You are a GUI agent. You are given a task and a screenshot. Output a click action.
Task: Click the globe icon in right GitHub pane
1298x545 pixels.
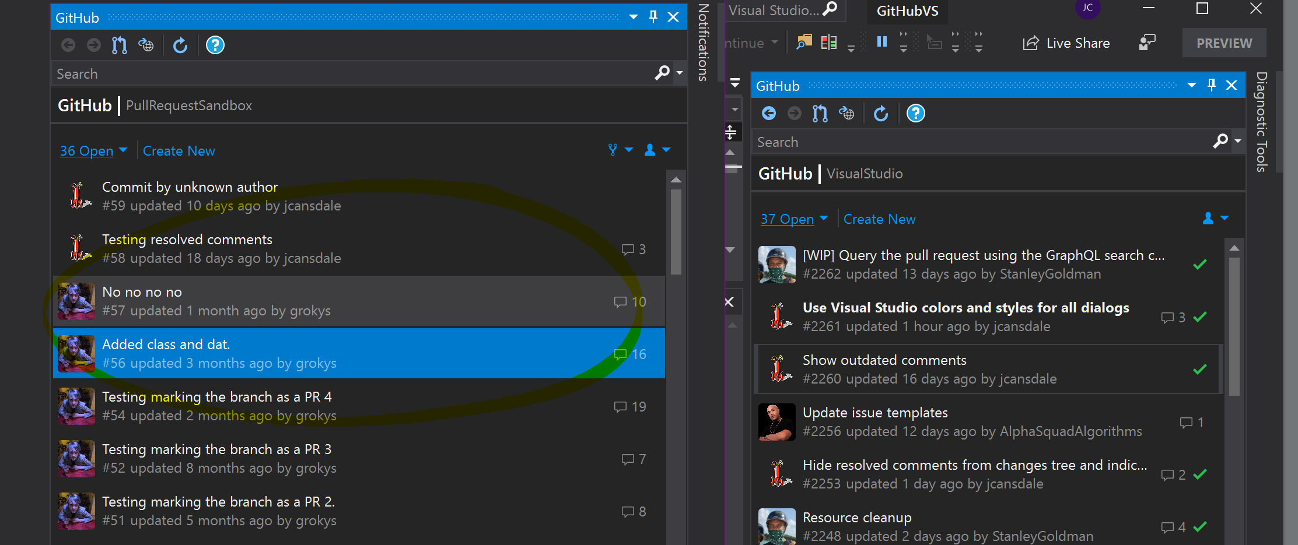tap(846, 113)
